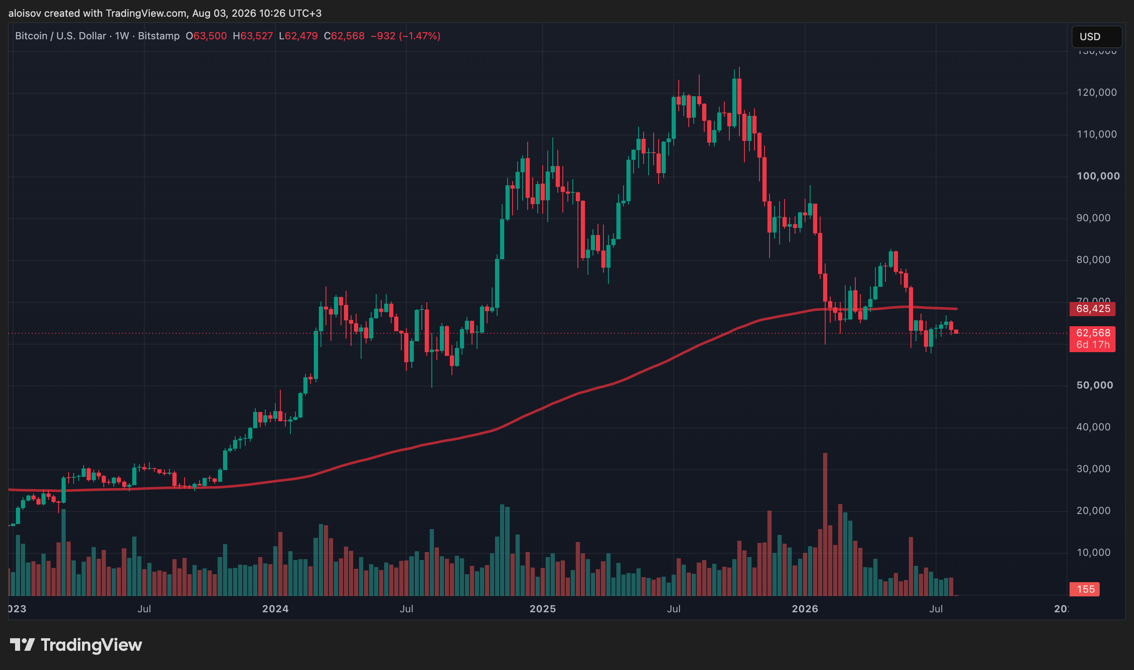The width and height of the screenshot is (1134, 670).
Task: Click the Jul label between 2025 and 2026
Action: (674, 609)
